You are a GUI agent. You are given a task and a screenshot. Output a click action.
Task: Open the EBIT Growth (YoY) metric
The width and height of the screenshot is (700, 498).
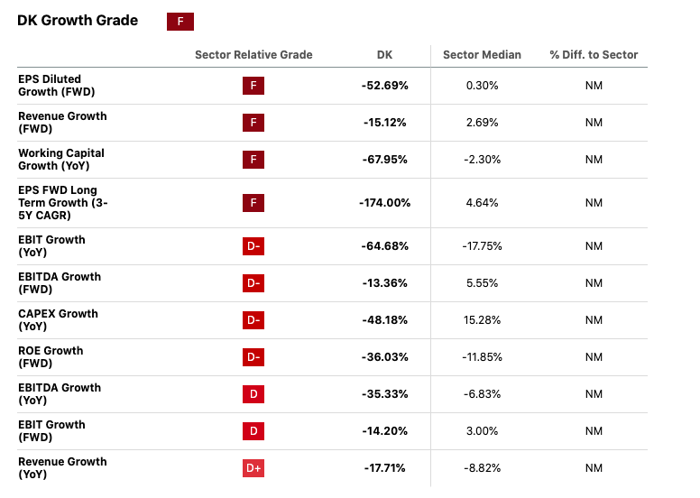point(51,246)
